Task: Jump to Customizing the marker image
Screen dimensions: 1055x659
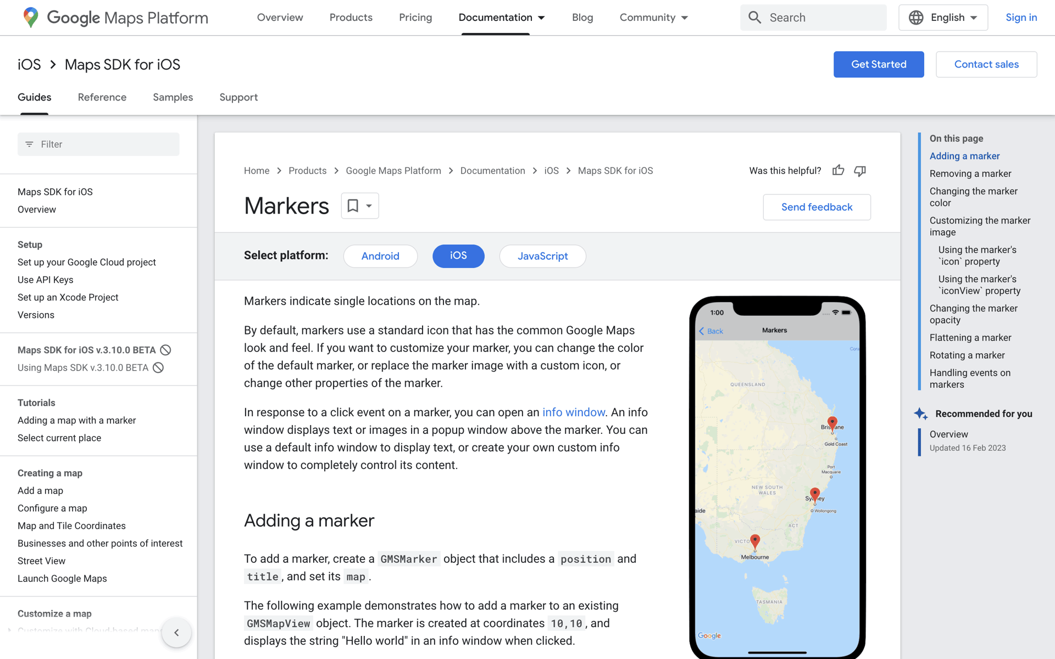Action: pyautogui.click(x=980, y=226)
